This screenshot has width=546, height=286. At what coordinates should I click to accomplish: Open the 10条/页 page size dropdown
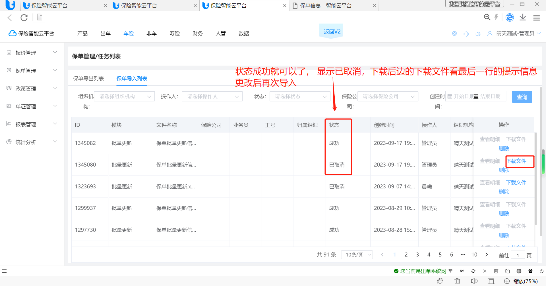coord(357,255)
